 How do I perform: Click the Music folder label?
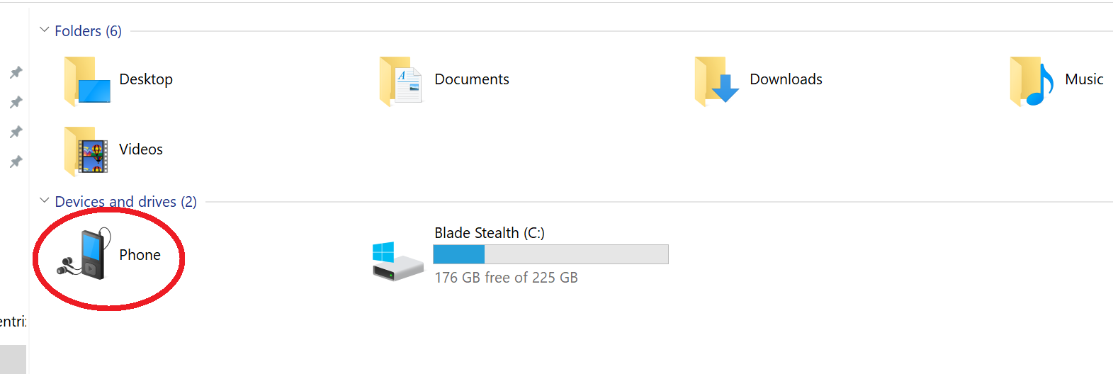point(1084,79)
